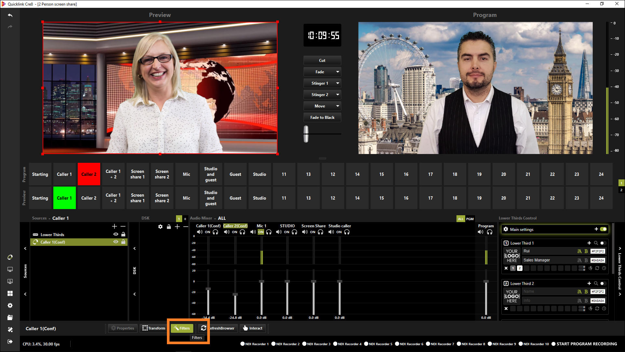
Task: Open the Move transition dropdown arrow
Action: [338, 106]
